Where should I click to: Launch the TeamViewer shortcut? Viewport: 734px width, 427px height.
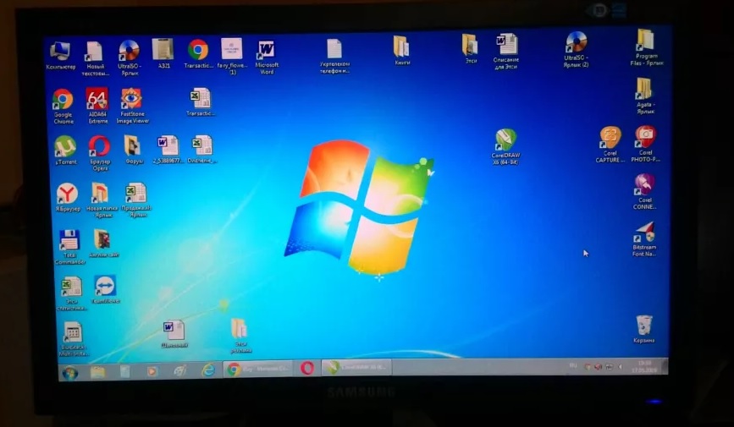pos(105,290)
